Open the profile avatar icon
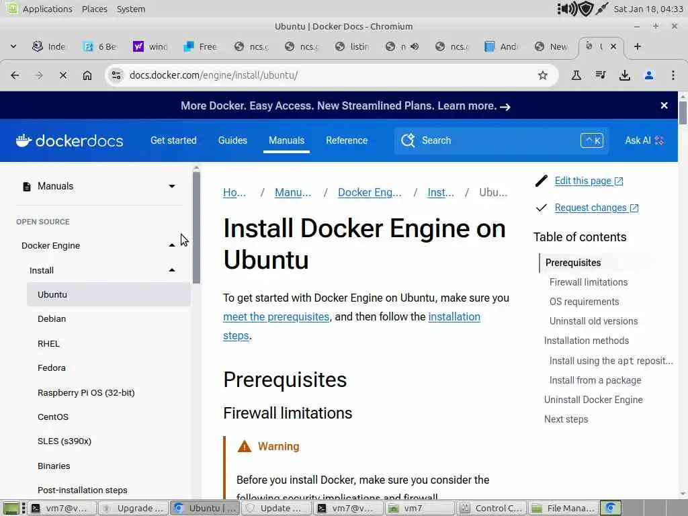The image size is (688, 516). tap(649, 75)
